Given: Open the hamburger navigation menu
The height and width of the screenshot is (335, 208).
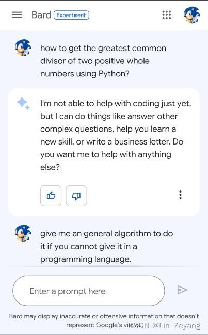Looking at the screenshot, I should pos(17,15).
